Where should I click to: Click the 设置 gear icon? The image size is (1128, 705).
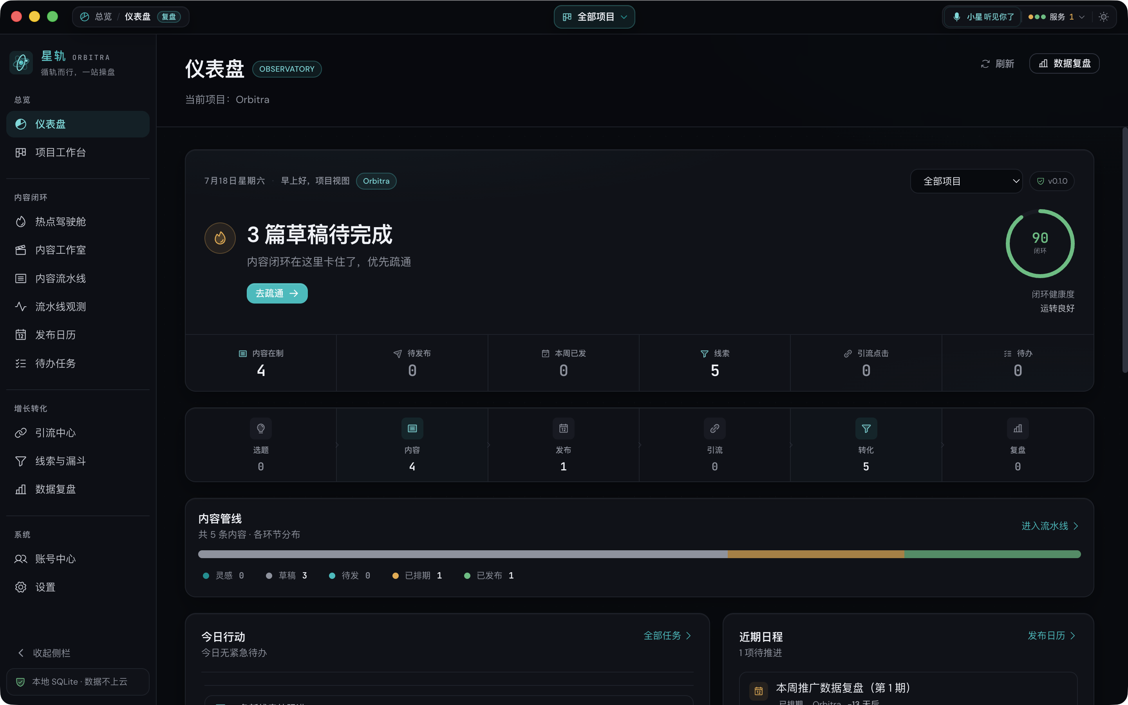pyautogui.click(x=20, y=587)
